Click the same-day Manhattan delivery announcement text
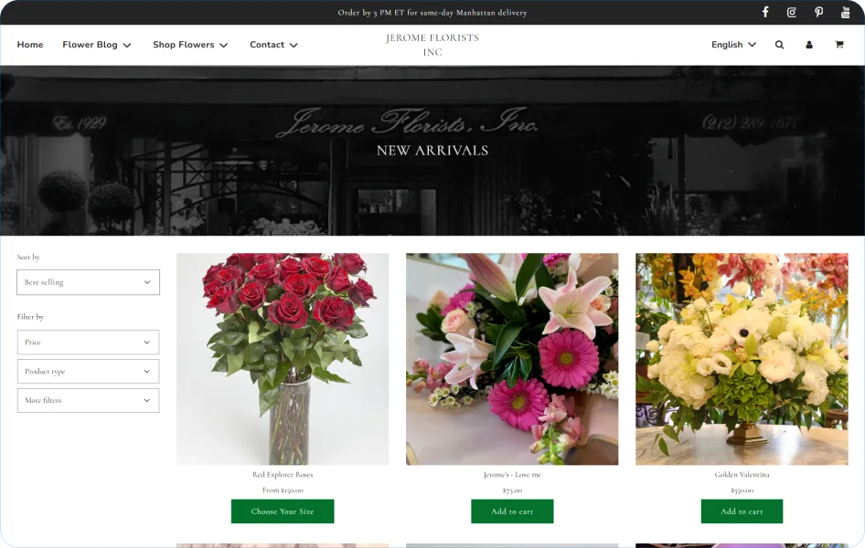 (x=432, y=13)
